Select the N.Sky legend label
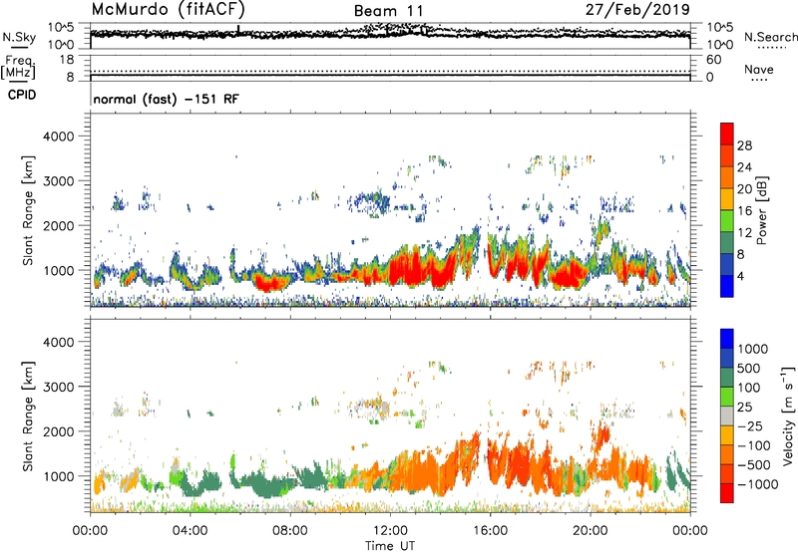 click(19, 37)
